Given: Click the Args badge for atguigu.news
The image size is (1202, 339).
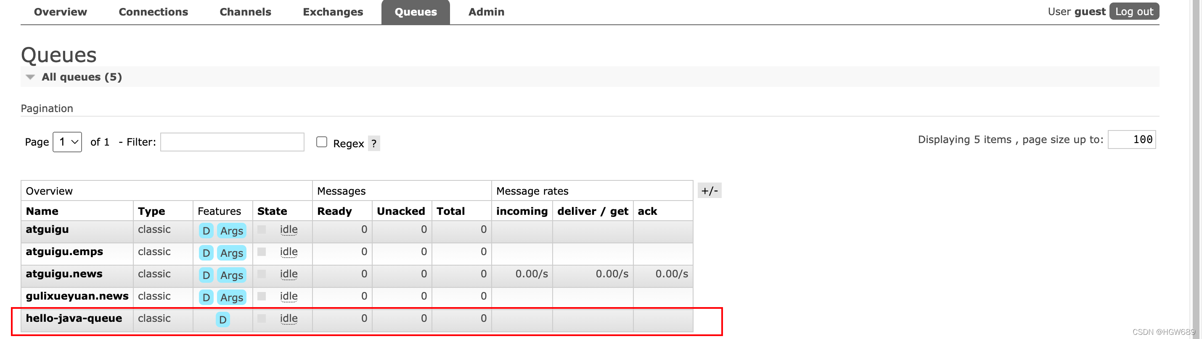Looking at the screenshot, I should (x=231, y=275).
